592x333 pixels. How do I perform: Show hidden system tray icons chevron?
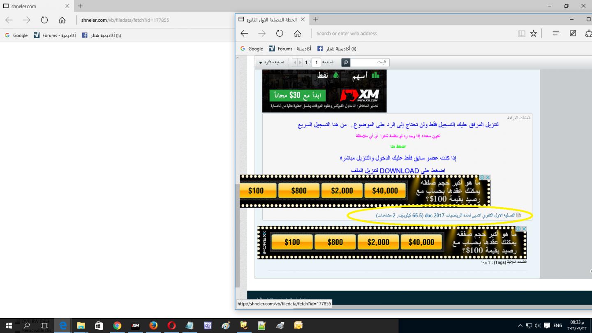520,326
